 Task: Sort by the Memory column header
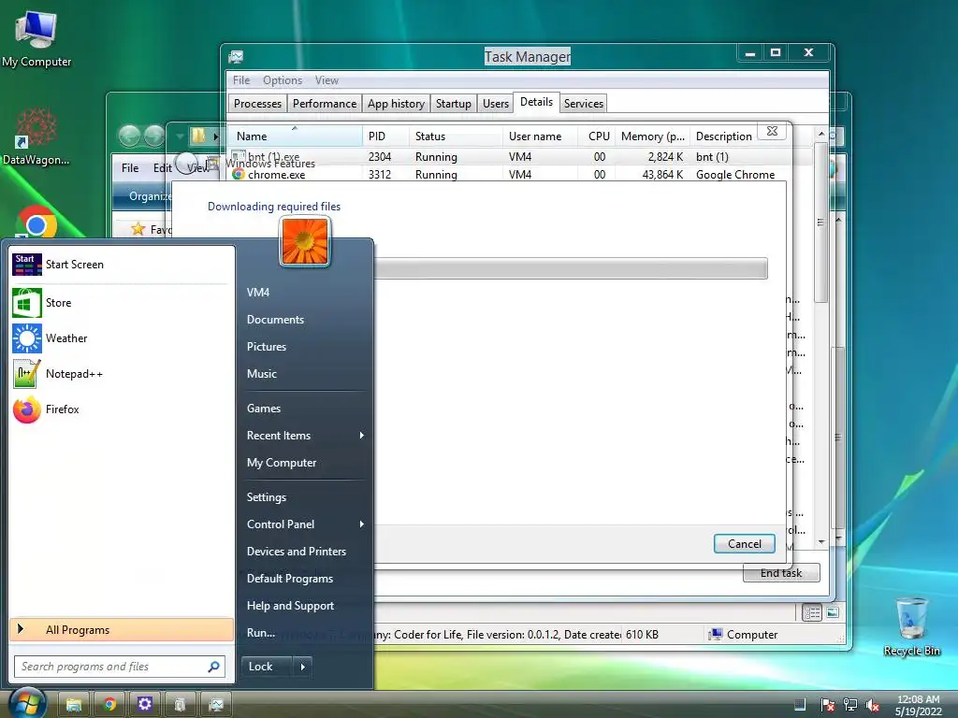652,136
